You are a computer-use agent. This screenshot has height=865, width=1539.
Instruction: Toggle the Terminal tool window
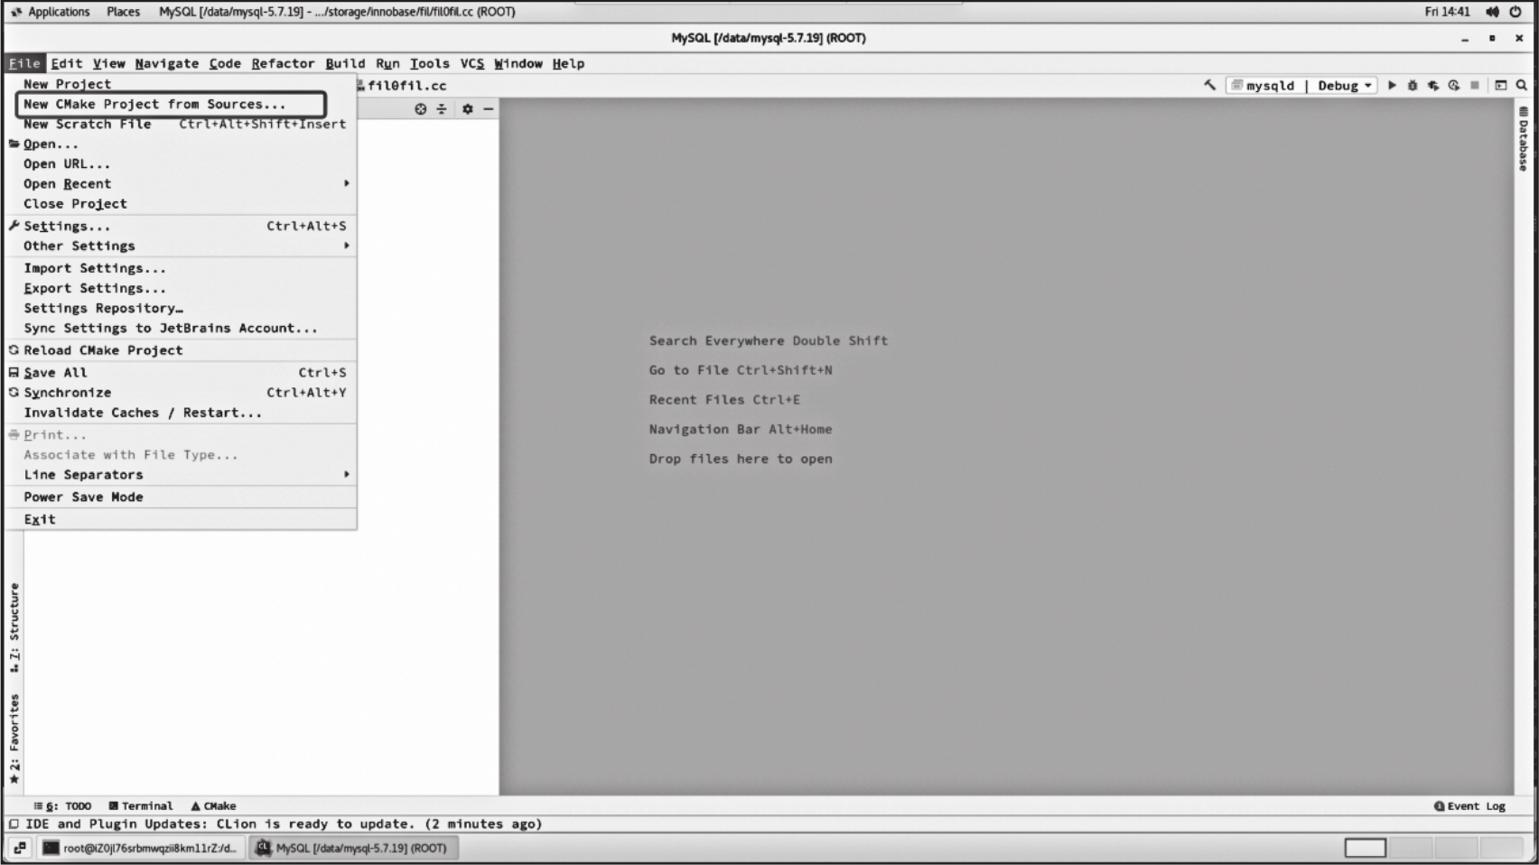pyautogui.click(x=141, y=805)
